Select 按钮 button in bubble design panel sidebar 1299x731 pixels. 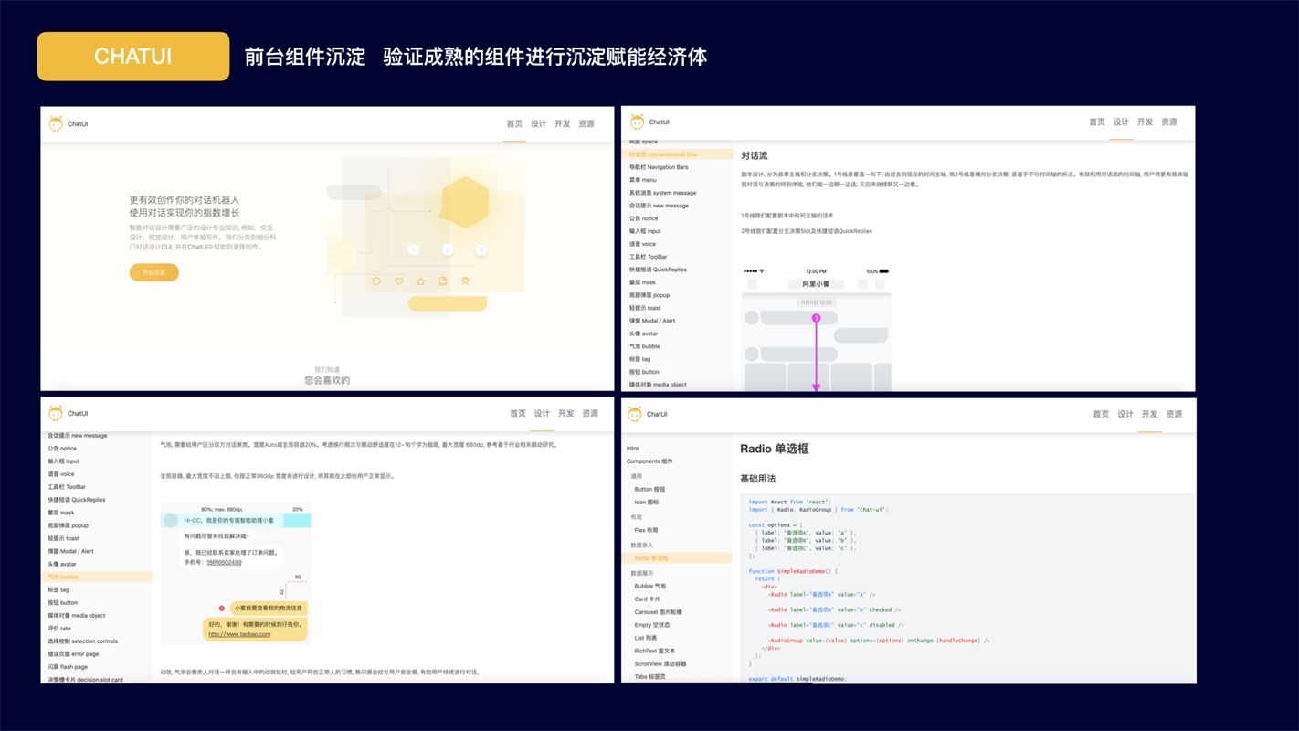62,602
